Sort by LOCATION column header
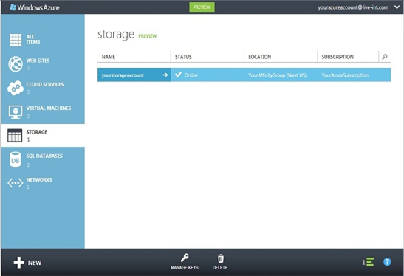The width and height of the screenshot is (404, 276). coord(260,57)
